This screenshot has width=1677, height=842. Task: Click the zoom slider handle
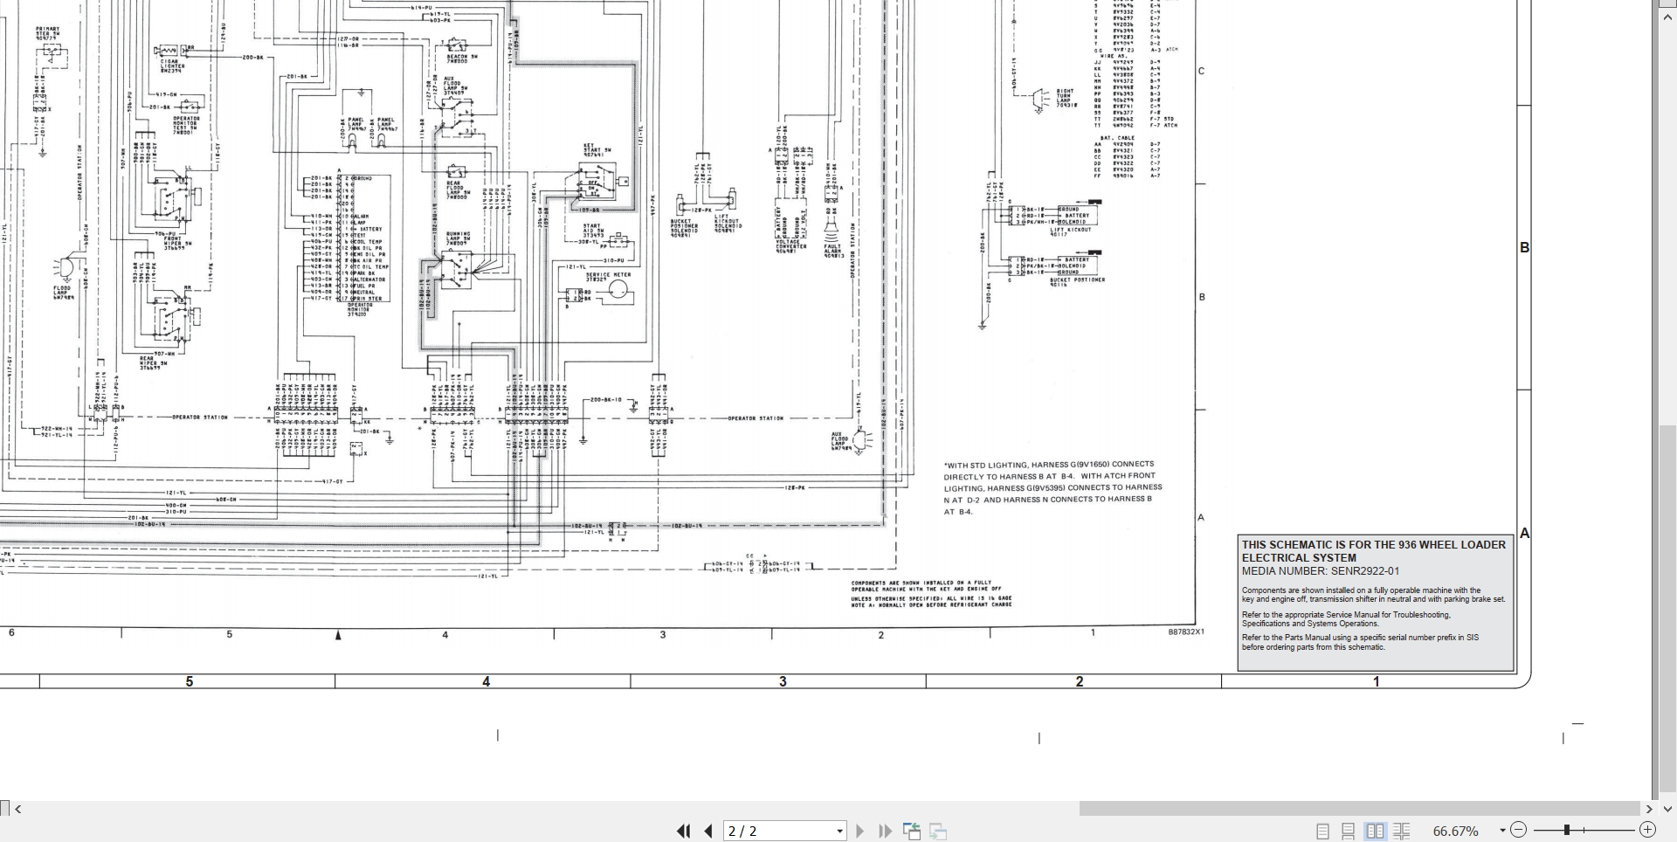[x=1567, y=830]
